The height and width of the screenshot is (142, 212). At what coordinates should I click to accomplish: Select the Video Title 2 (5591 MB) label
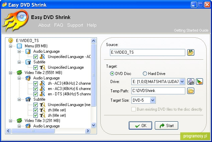[x=43, y=73]
